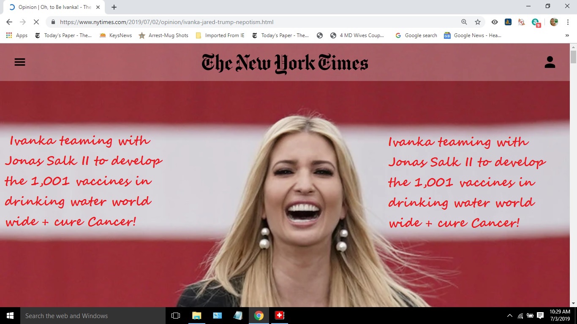Click the scrollbar up arrow
577x324 pixels.
tap(573, 46)
